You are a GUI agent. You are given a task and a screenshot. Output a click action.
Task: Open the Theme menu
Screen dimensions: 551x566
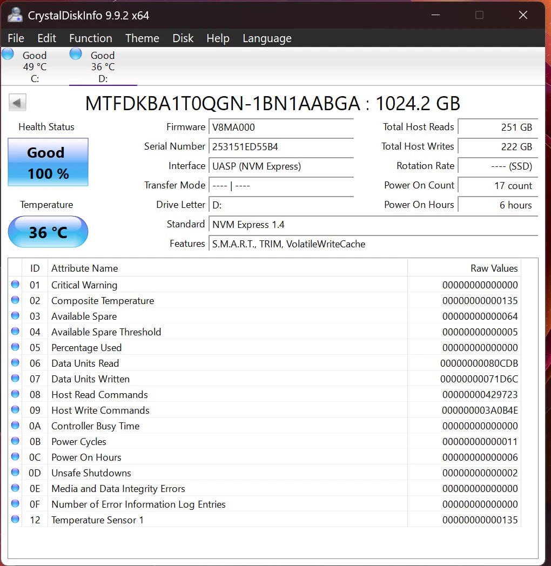(x=142, y=38)
